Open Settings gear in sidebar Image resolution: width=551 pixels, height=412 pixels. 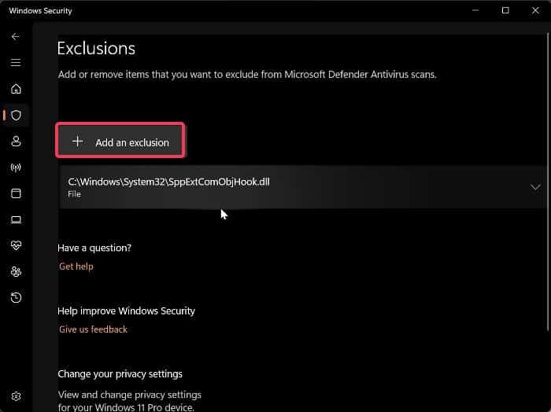tap(16, 396)
